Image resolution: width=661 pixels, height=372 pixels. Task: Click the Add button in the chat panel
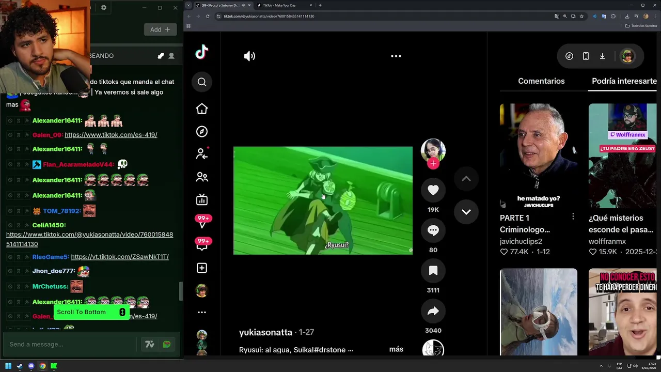point(160,29)
